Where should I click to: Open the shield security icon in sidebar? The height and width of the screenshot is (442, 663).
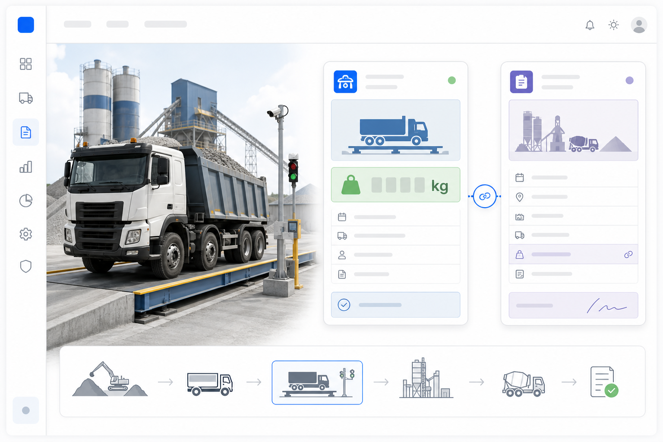(26, 266)
